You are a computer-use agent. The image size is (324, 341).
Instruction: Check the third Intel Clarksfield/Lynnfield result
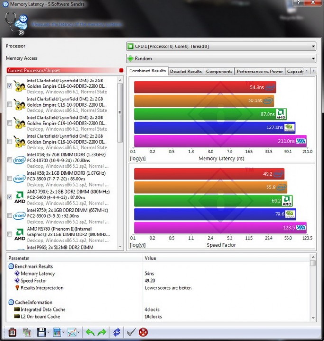tap(9, 123)
